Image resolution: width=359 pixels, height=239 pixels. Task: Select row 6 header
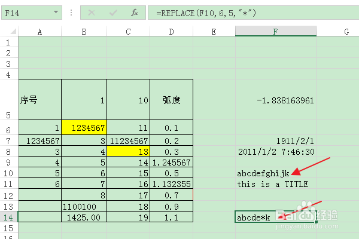tap(9, 127)
